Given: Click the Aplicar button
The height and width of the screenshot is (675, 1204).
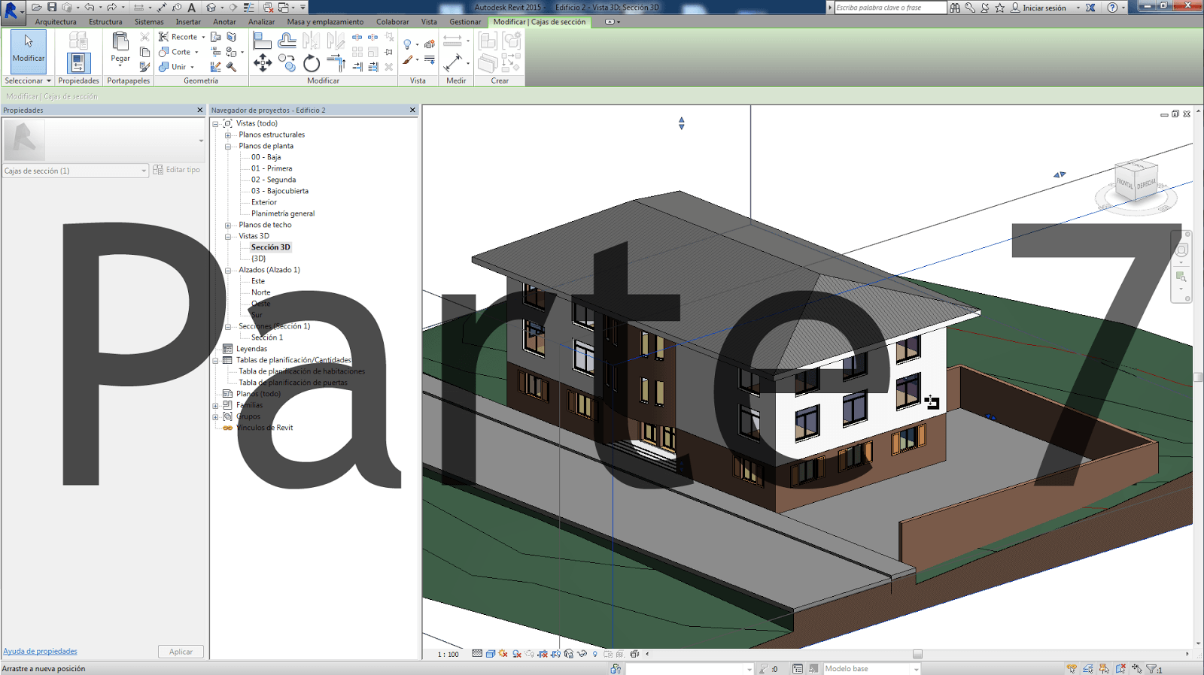Looking at the screenshot, I should point(181,652).
